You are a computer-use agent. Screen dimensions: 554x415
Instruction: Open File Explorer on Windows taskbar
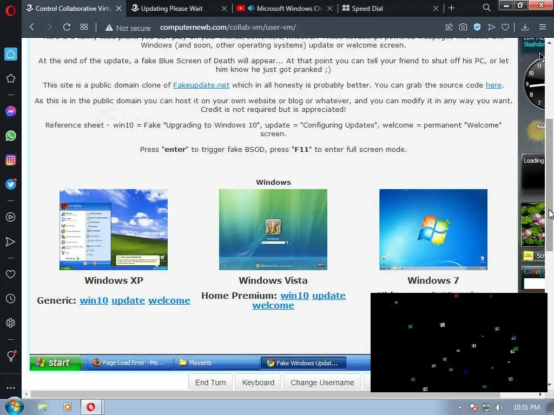42,407
